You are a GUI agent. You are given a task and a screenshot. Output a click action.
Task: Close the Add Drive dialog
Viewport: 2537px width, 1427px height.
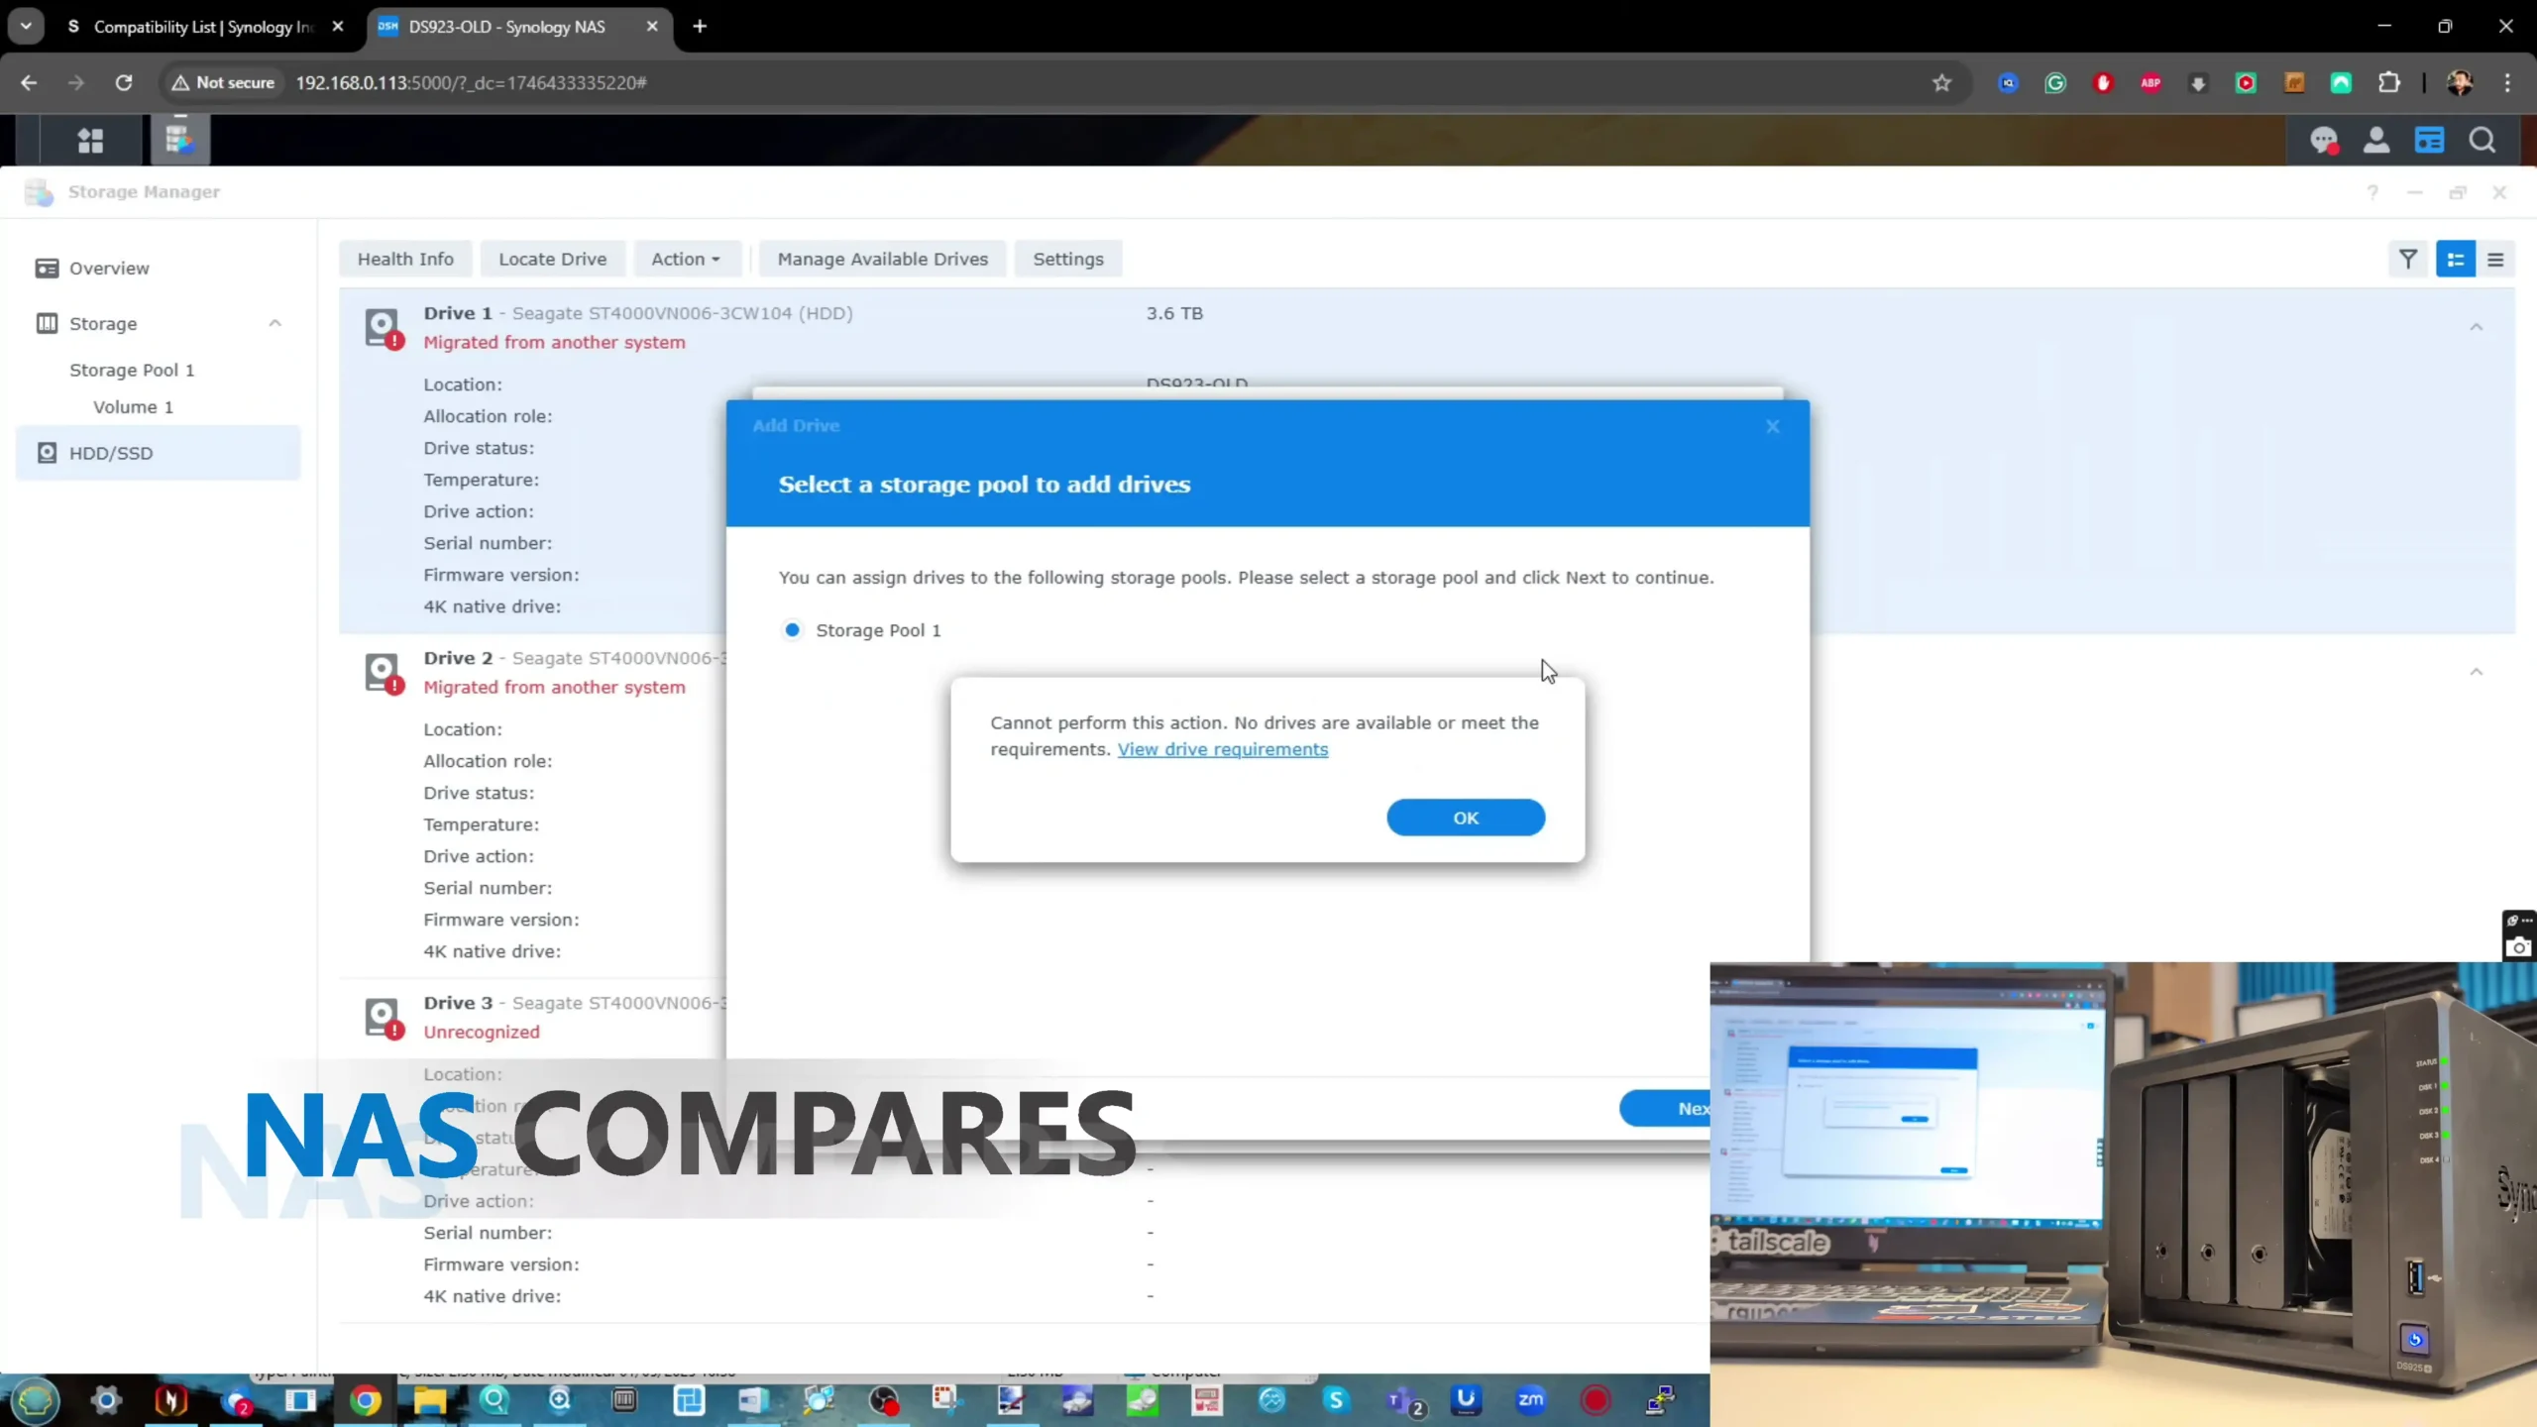click(1773, 426)
